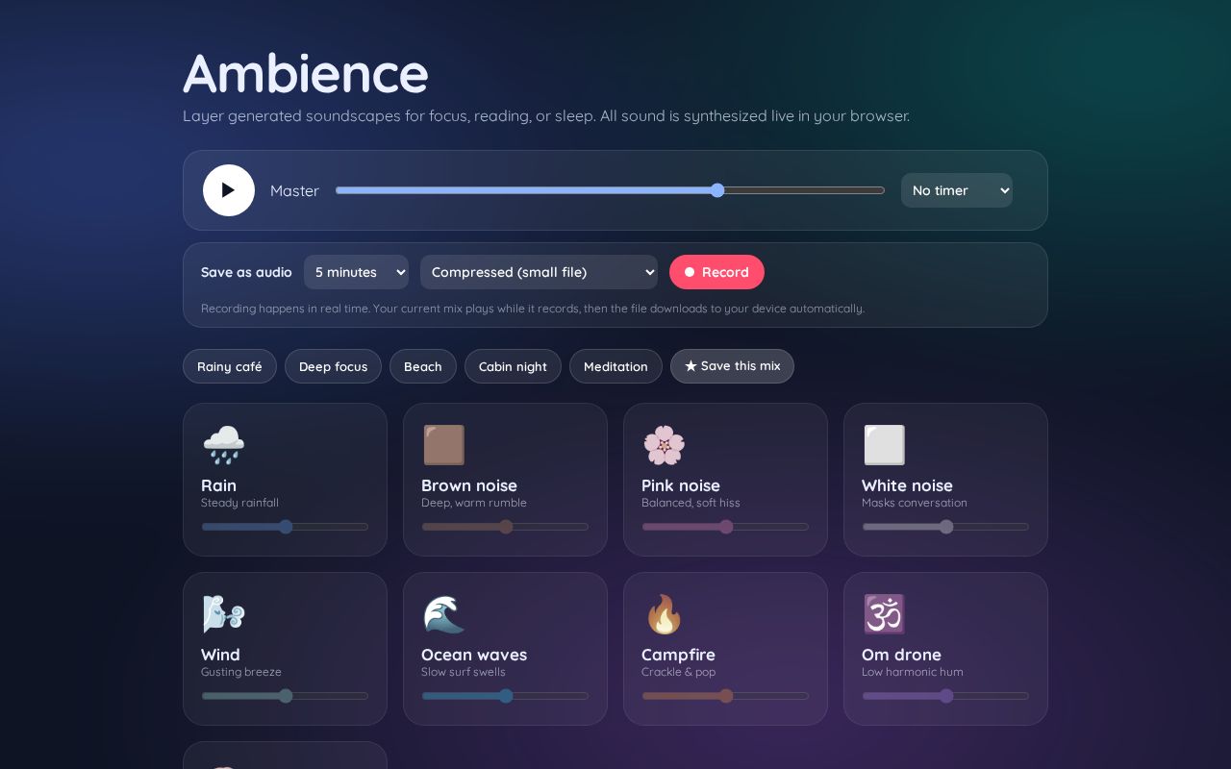Click the 'Steady rainfall' description
This screenshot has width=1231, height=769.
pos(239,503)
